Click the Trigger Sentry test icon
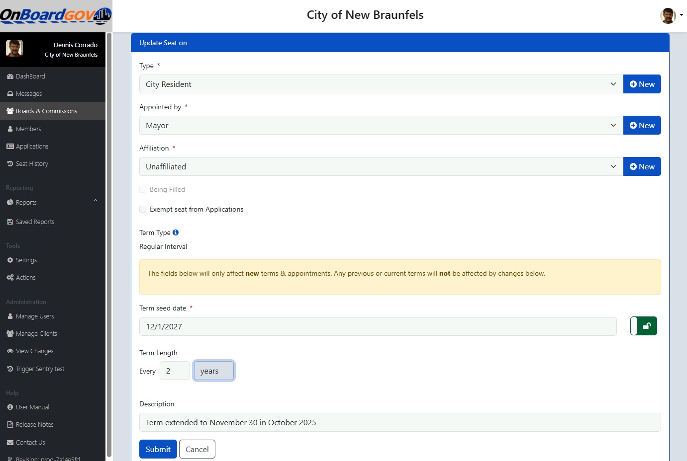 click(x=10, y=369)
